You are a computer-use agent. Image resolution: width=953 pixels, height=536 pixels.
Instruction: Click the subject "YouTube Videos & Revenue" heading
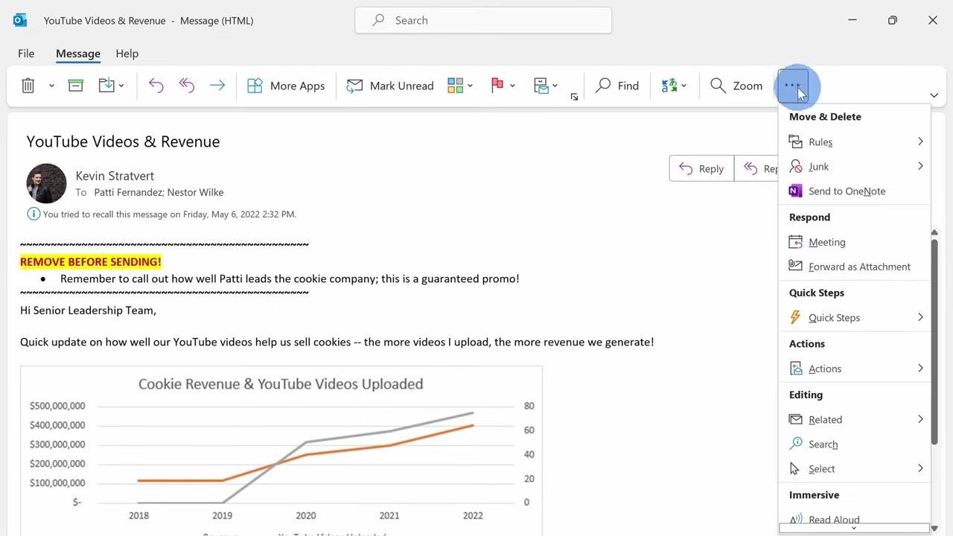point(123,141)
